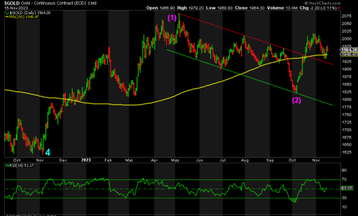Click the Jun month label
Screen dimensions: 358x216
point(199,160)
